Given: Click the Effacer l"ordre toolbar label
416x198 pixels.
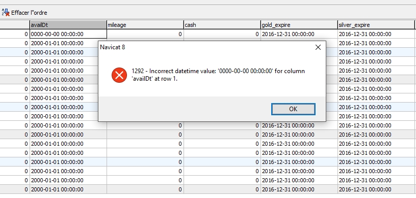Looking at the screenshot, I should tap(29, 13).
